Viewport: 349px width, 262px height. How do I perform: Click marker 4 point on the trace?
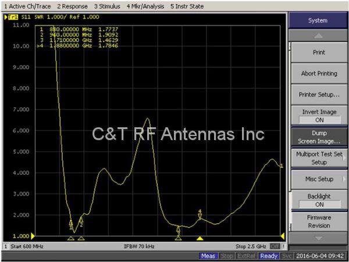pos(200,217)
